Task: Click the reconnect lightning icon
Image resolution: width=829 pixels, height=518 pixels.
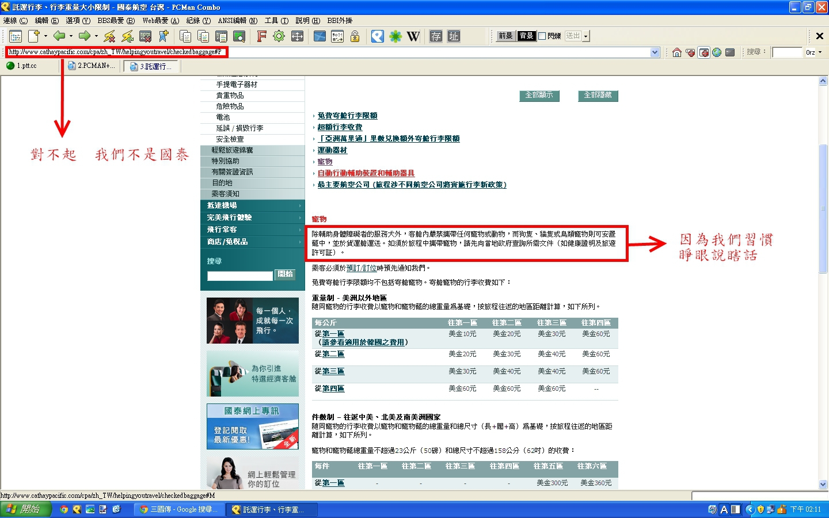Action: point(127,36)
